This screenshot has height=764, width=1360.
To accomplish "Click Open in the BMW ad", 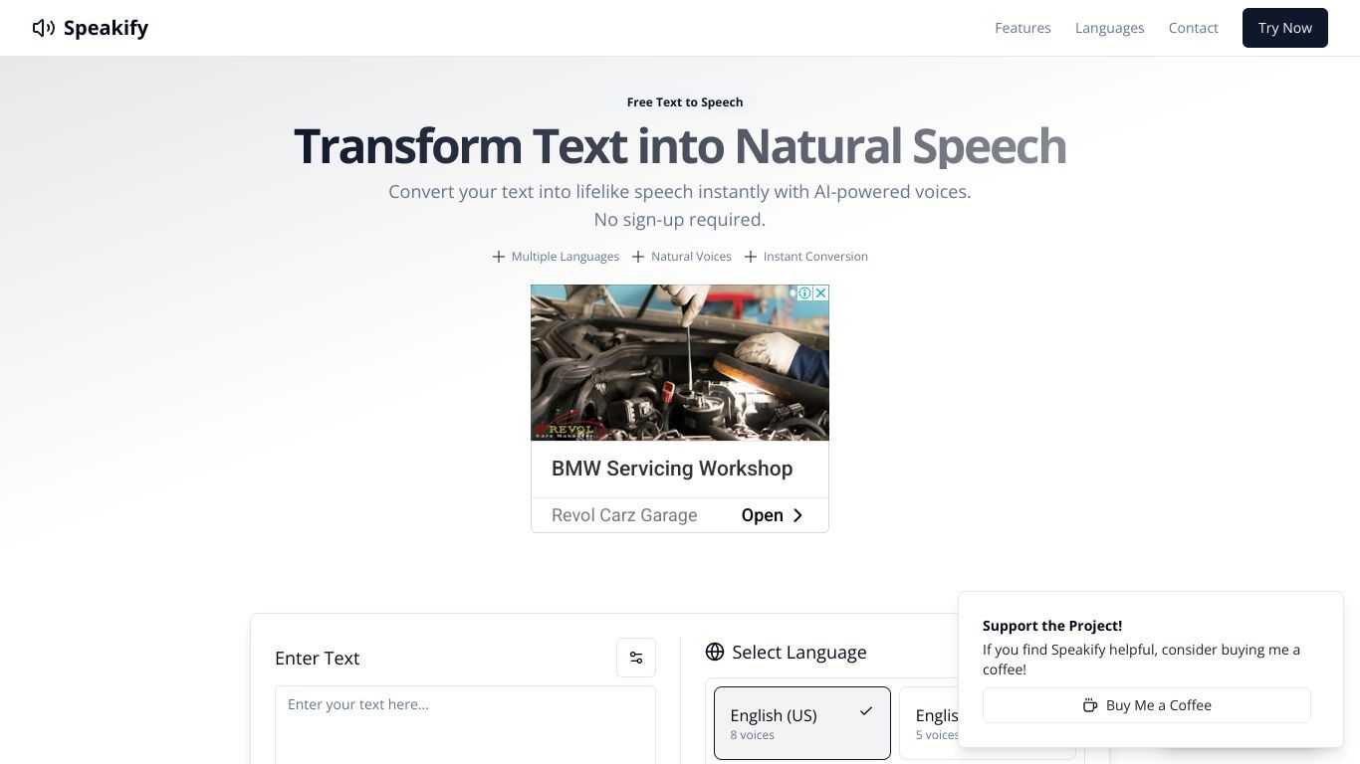I will 763,515.
